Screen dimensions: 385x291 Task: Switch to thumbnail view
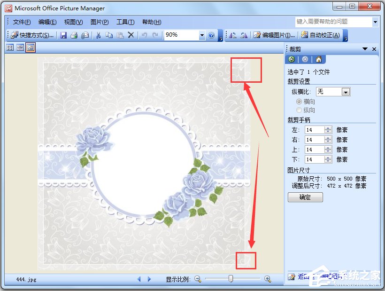coord(9,47)
